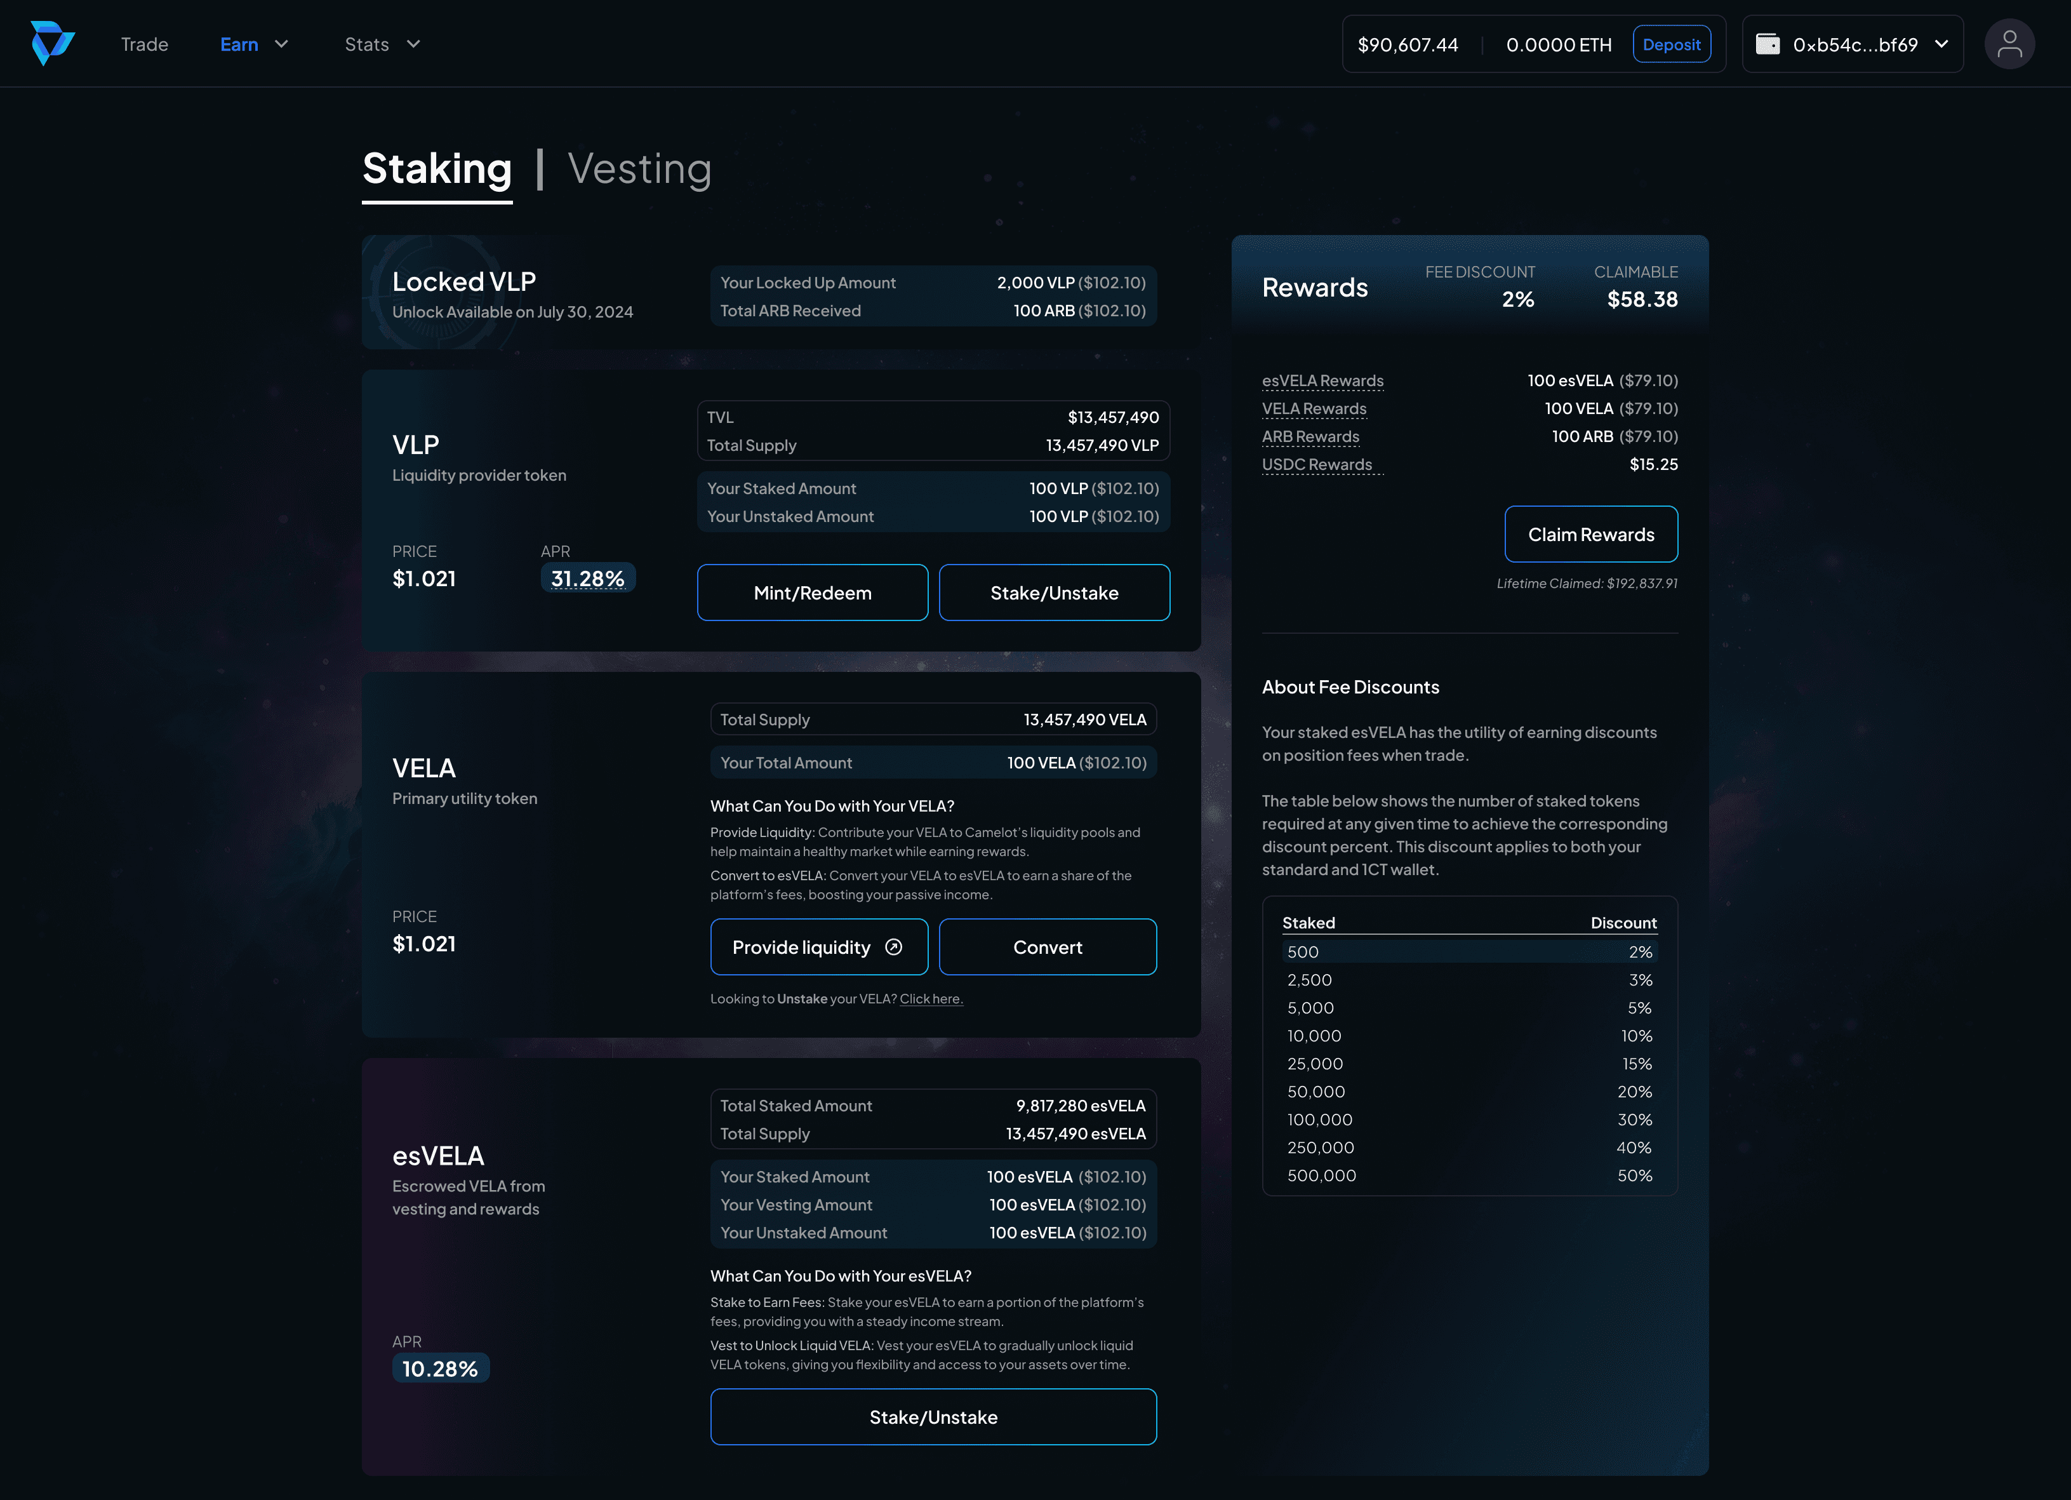
Task: Select the 2,500 staked discount row
Action: (x=1469, y=980)
